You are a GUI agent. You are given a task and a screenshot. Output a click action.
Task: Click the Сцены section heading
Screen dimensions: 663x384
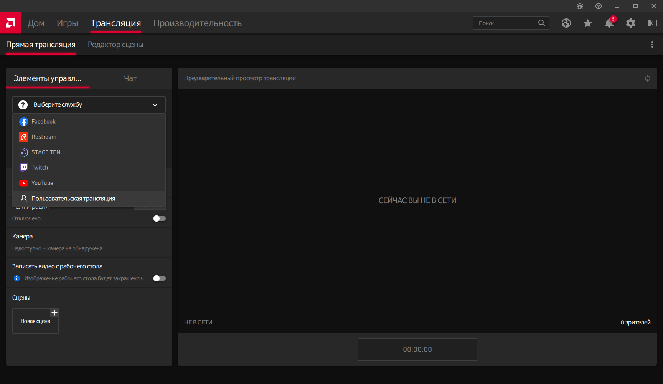[21, 298]
